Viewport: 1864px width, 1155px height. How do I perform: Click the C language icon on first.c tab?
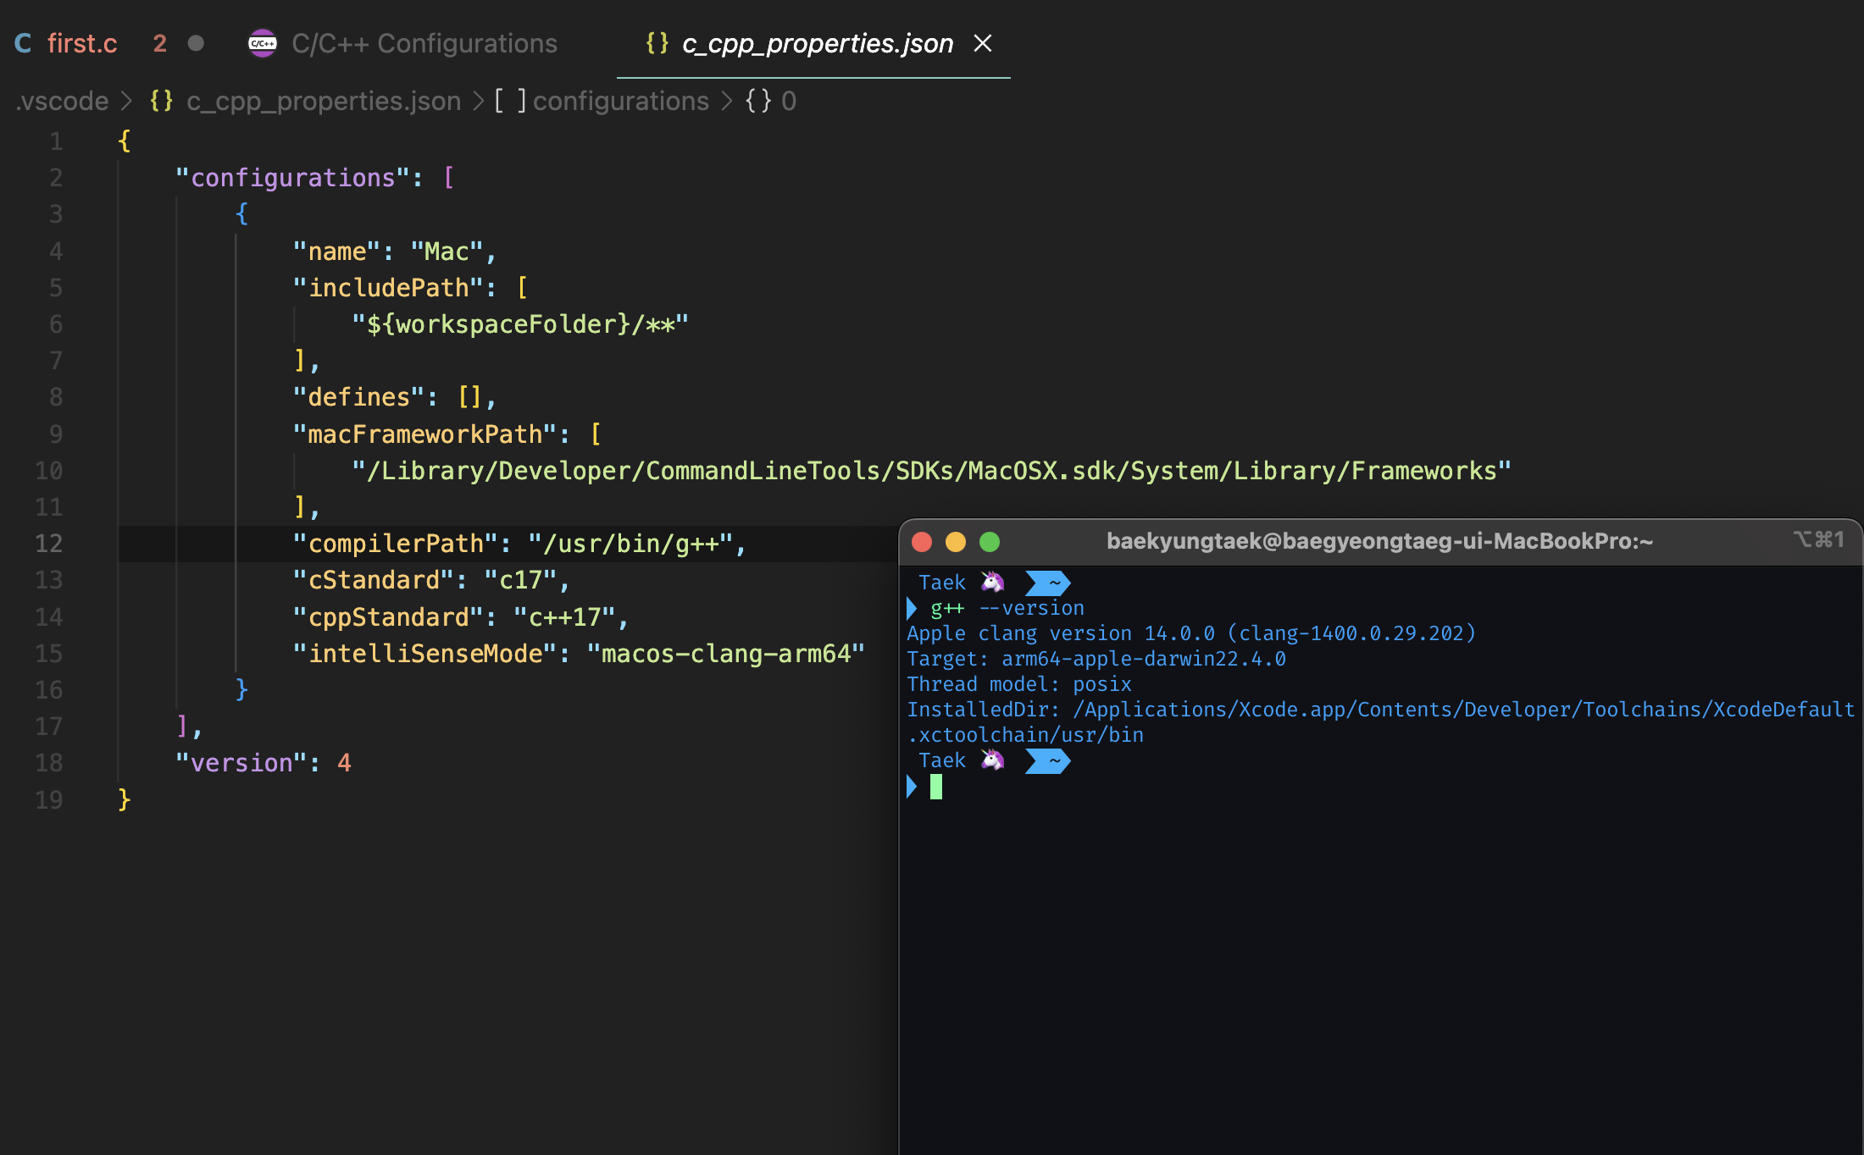23,43
